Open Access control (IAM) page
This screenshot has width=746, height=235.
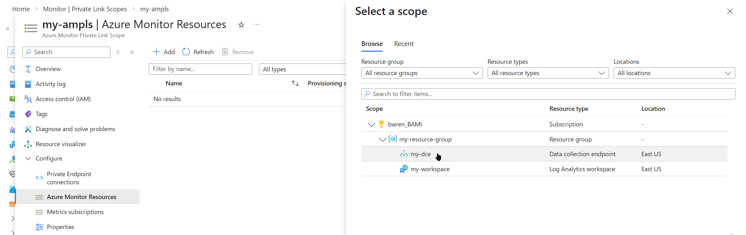coord(63,99)
